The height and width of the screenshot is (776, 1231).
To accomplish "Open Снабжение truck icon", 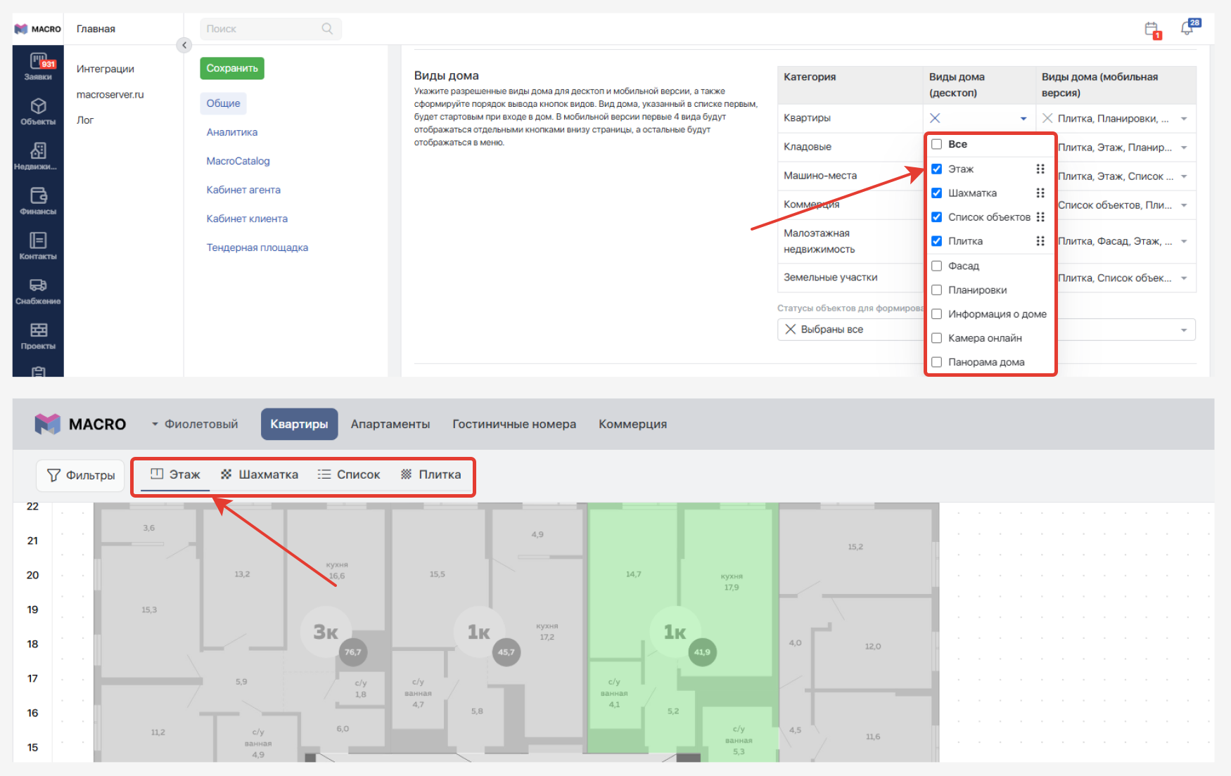I will tap(38, 290).
